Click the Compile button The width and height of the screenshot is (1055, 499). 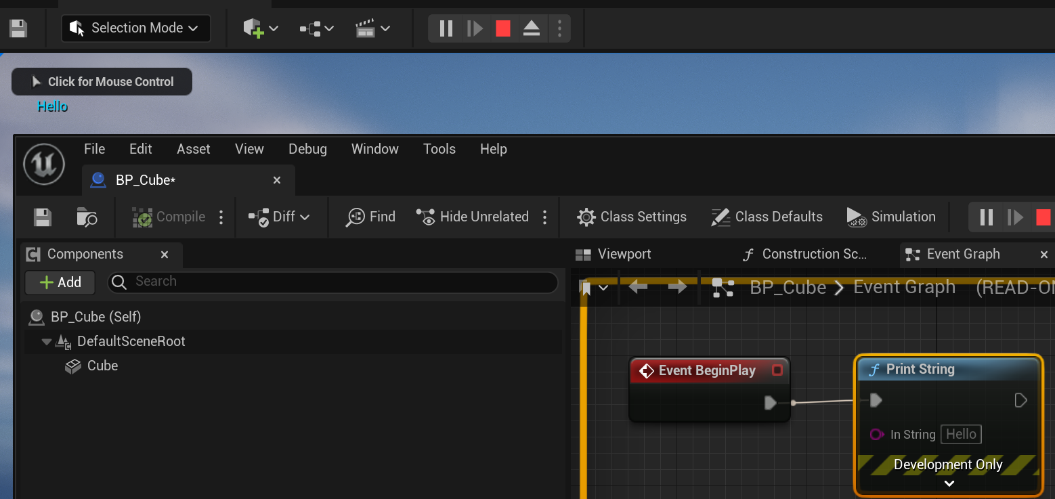pos(169,217)
